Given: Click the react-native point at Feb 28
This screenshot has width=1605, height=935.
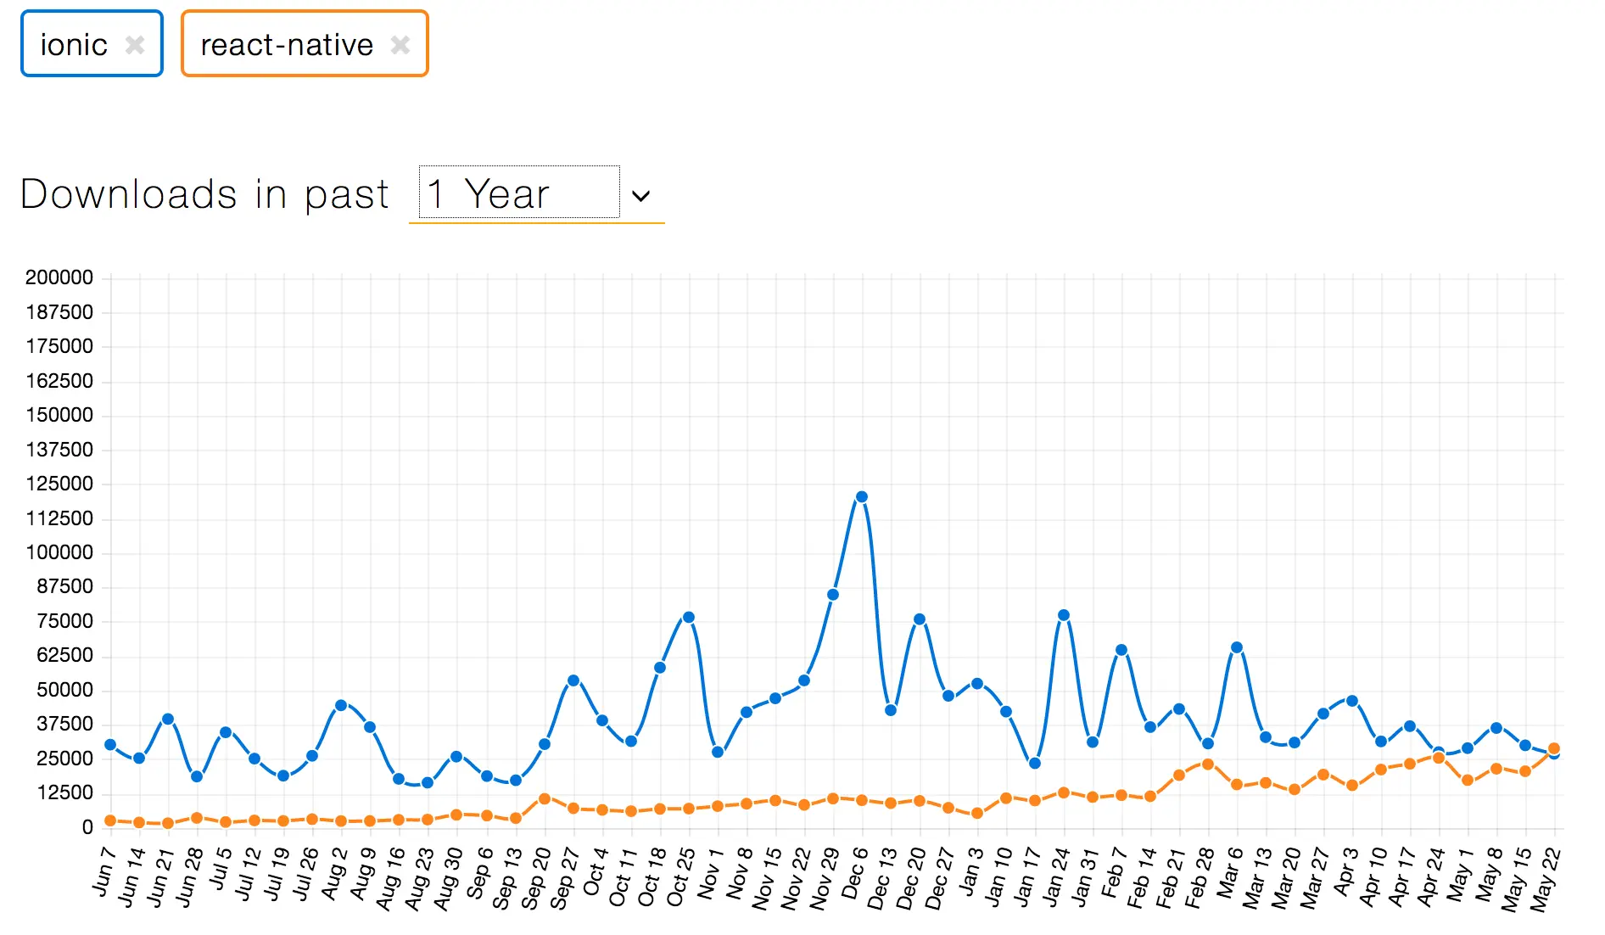Looking at the screenshot, I should [x=1208, y=764].
